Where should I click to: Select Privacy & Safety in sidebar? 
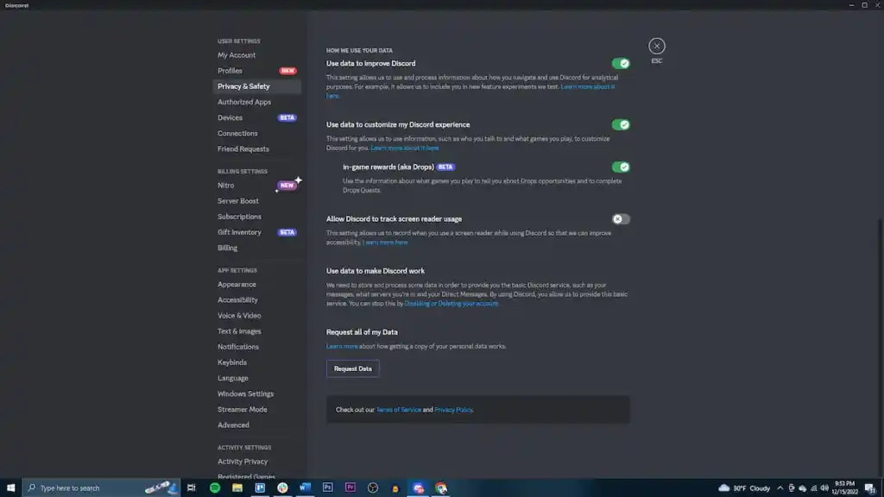pos(257,86)
